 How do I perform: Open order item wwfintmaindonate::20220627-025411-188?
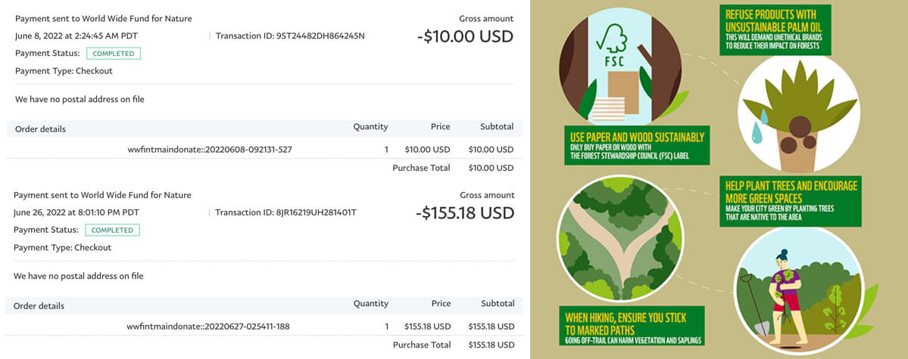[208, 327]
